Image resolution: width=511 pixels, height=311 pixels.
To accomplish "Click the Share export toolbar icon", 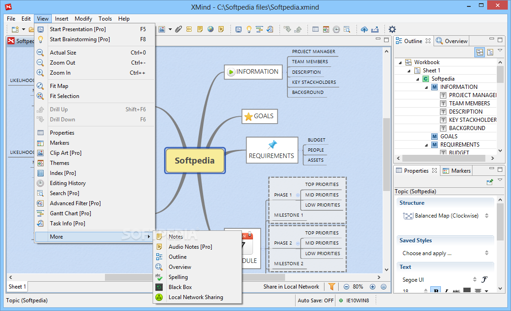I will coord(375,30).
